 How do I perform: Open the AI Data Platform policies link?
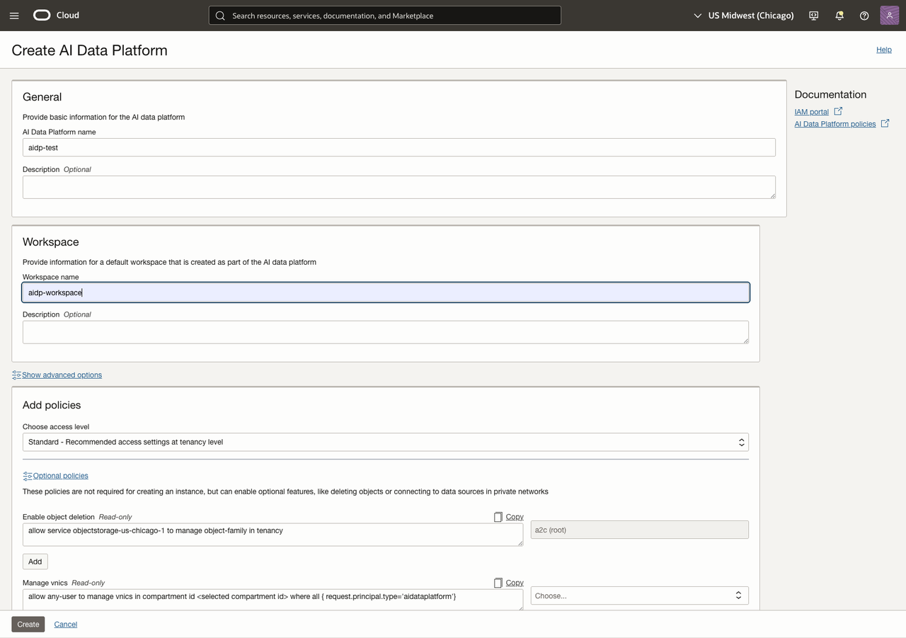835,124
